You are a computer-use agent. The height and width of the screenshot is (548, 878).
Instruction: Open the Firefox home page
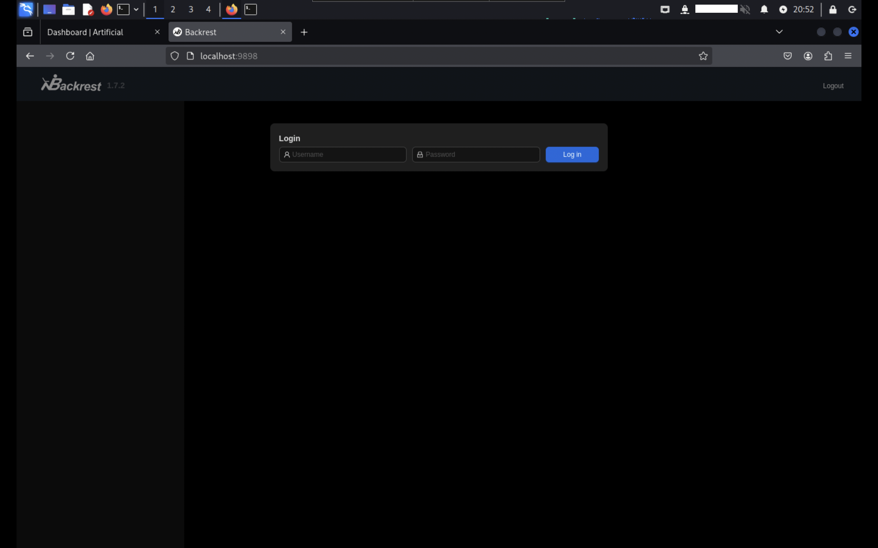(x=90, y=56)
